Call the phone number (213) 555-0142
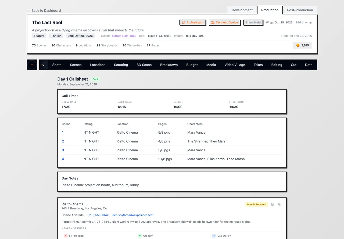 pyautogui.click(x=98, y=215)
